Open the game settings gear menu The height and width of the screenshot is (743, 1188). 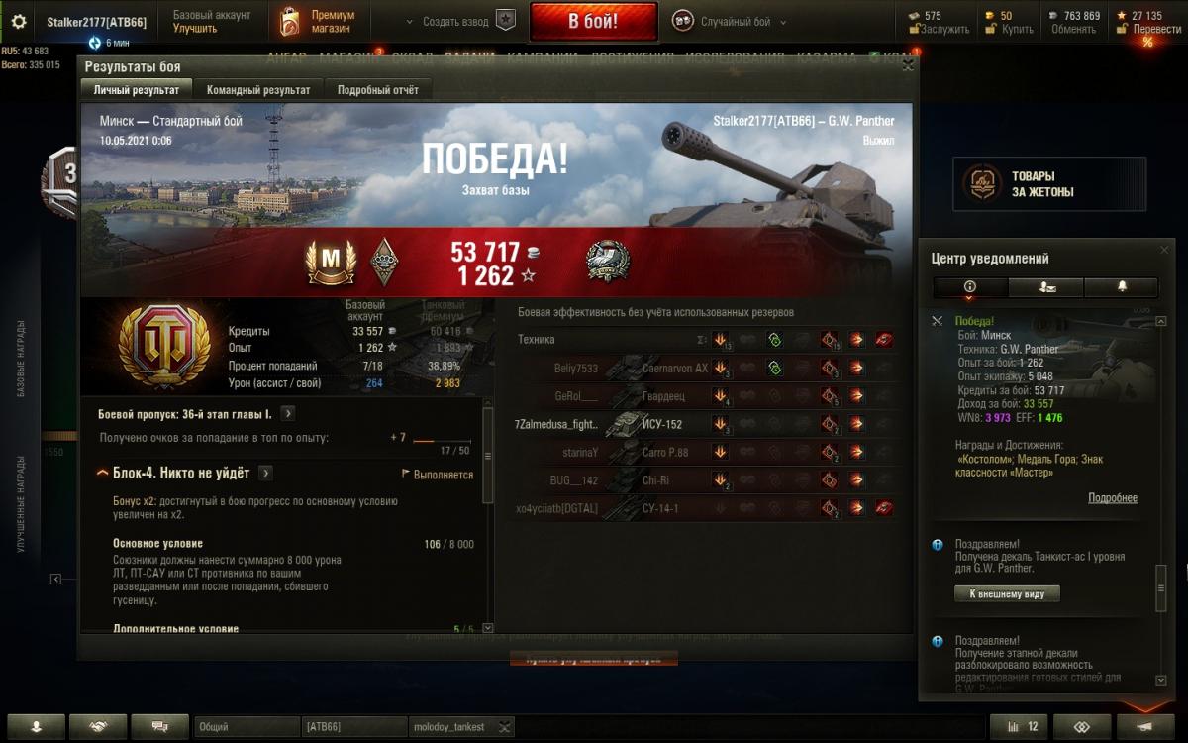[x=19, y=21]
